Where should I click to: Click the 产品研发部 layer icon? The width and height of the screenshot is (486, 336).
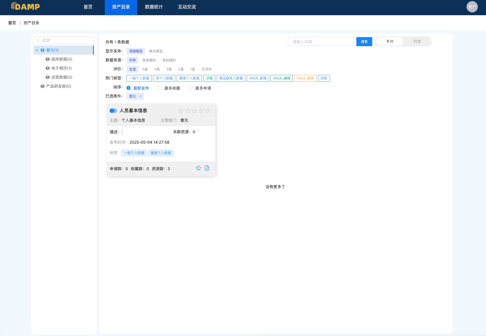tap(42, 86)
